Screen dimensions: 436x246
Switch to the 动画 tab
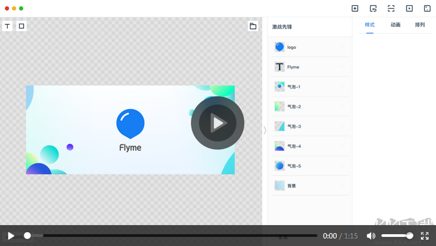[x=395, y=25]
